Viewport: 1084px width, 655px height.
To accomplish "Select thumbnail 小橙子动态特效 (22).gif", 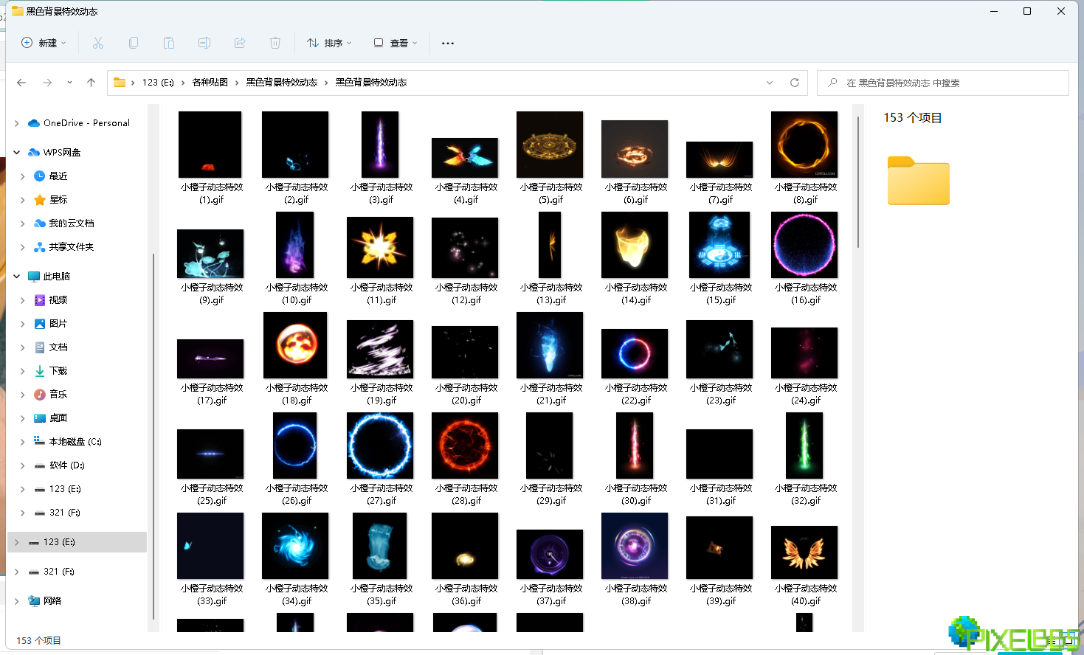I will (x=635, y=353).
